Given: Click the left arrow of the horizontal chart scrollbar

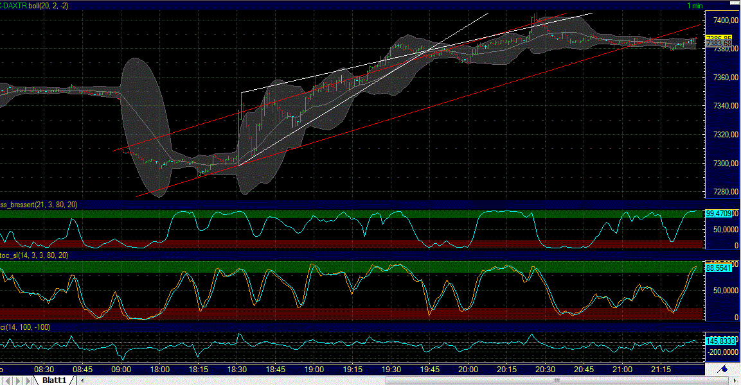Looking at the screenshot, I should tap(82, 381).
